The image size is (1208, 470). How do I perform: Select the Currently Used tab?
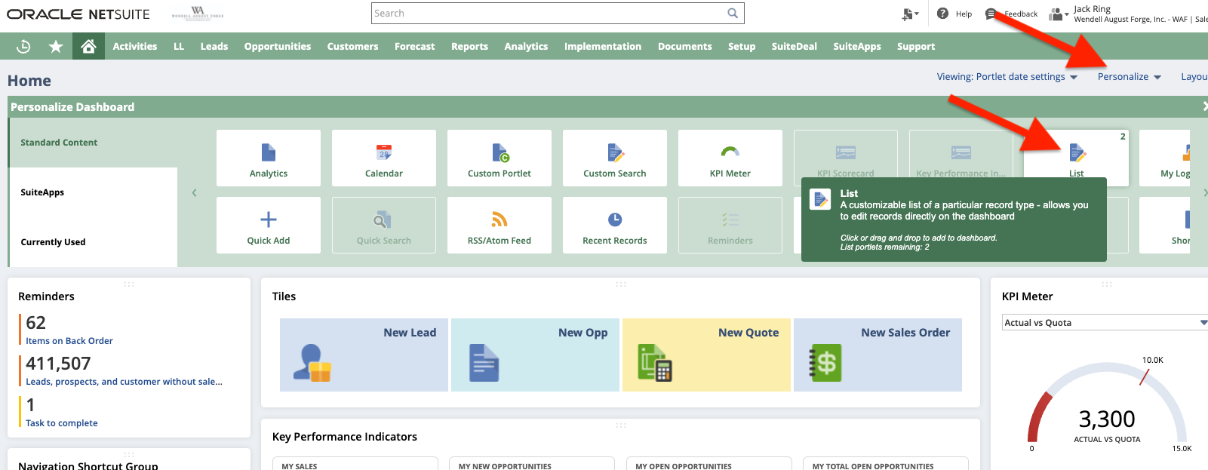tap(93, 242)
